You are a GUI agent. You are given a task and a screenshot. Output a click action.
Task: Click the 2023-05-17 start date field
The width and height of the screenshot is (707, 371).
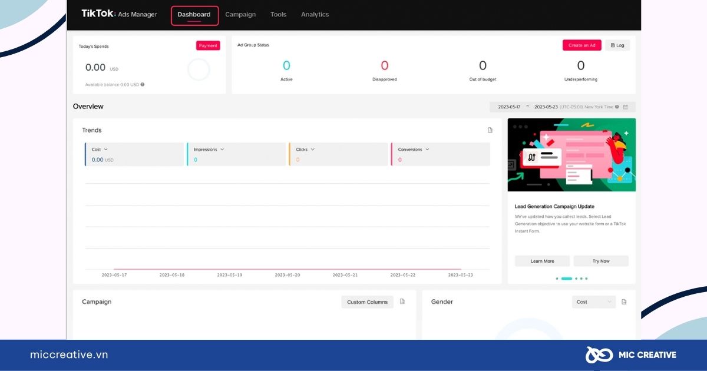pyautogui.click(x=509, y=107)
